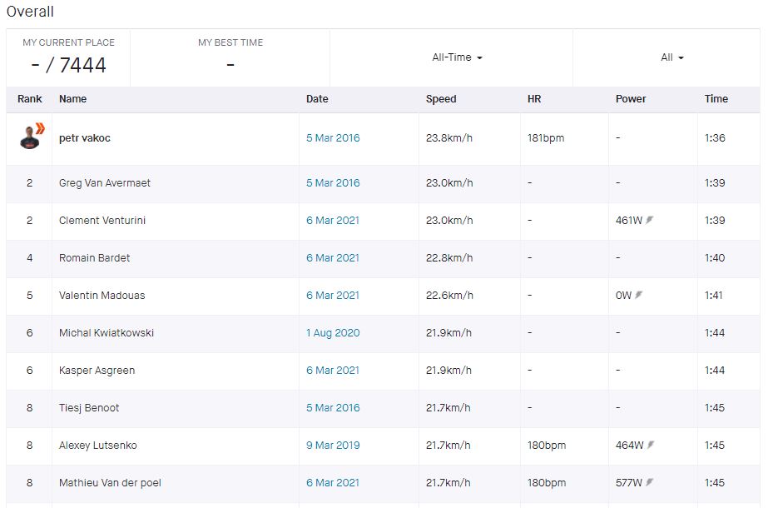Image resolution: width=768 pixels, height=508 pixels.
Task: Click Clement Venturini's 461W power value
Action: (629, 220)
